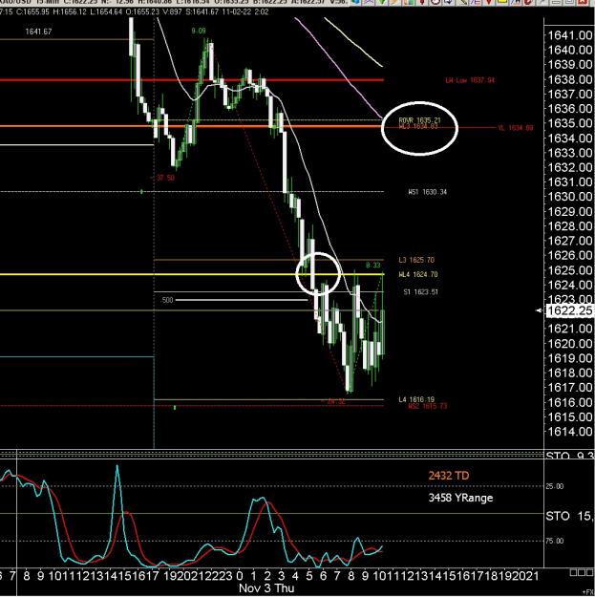This screenshot has width=595, height=597.
Task: Click the Nov 3 Thu date label
Action: pyautogui.click(x=266, y=588)
